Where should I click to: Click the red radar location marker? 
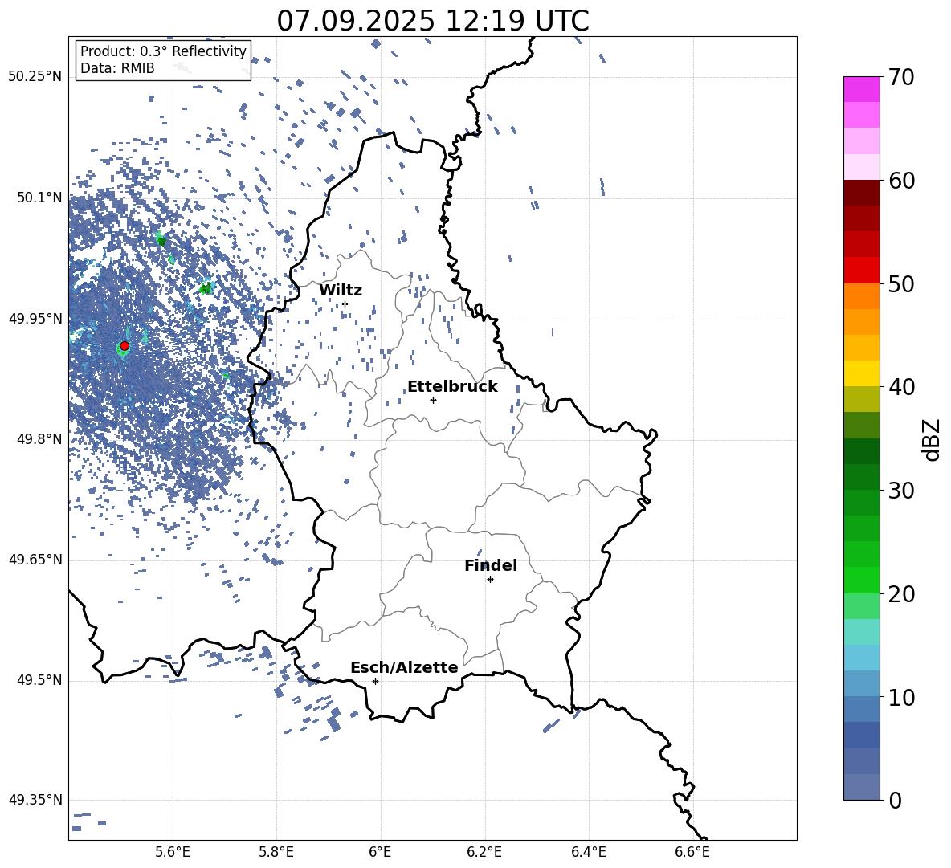click(124, 346)
